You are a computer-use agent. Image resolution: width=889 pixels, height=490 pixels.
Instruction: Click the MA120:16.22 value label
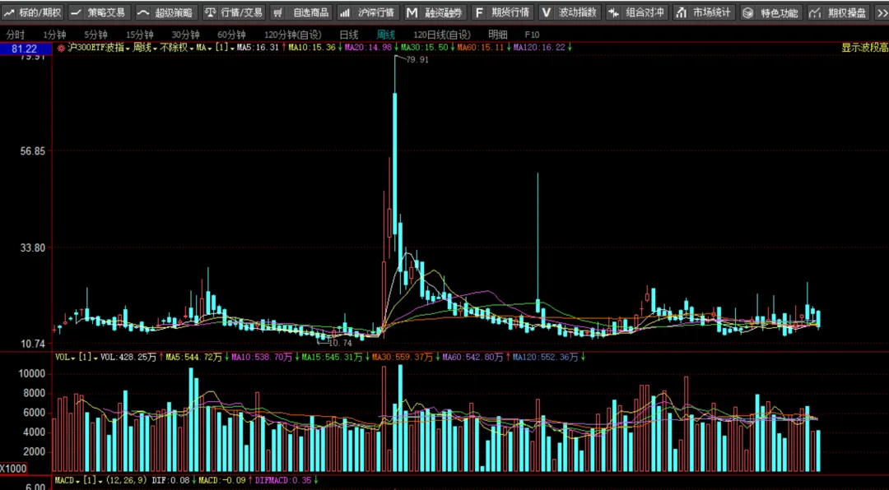(539, 49)
